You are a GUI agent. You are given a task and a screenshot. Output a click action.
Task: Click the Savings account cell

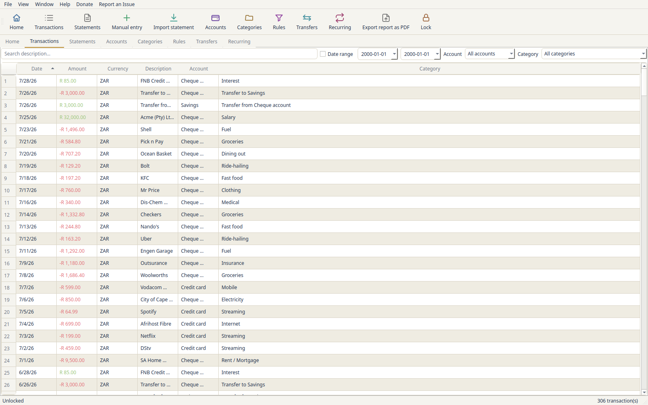click(x=198, y=105)
